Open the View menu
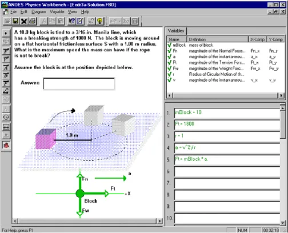Viewport: 288px width, 233px height. pos(73,12)
